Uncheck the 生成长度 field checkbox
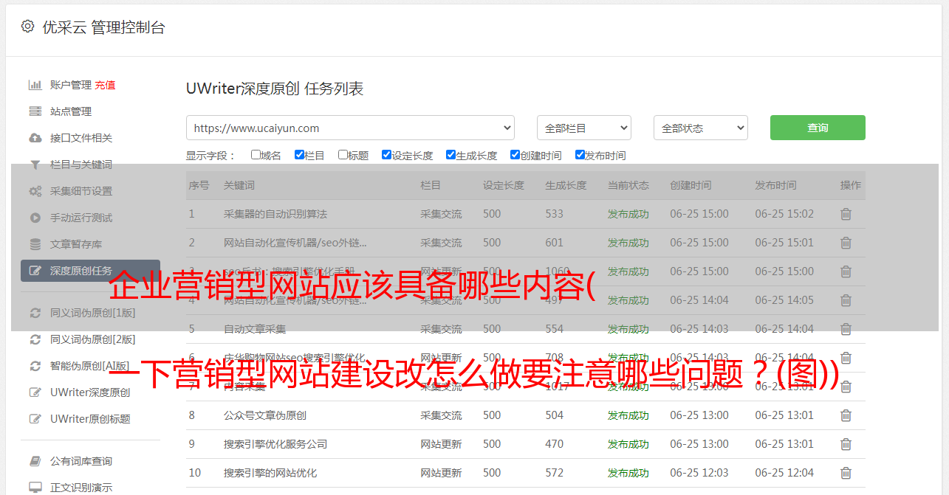 [450, 155]
